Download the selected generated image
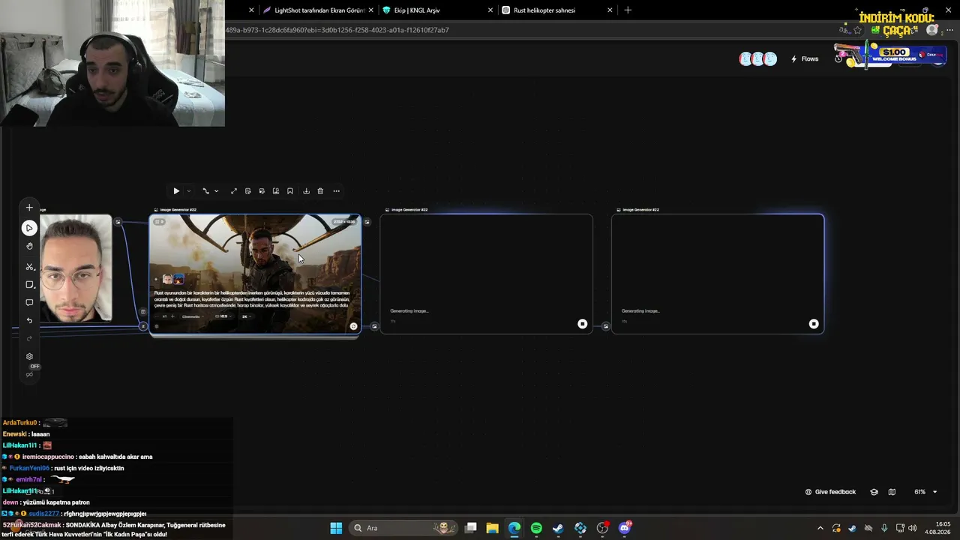The image size is (960, 540). click(306, 191)
